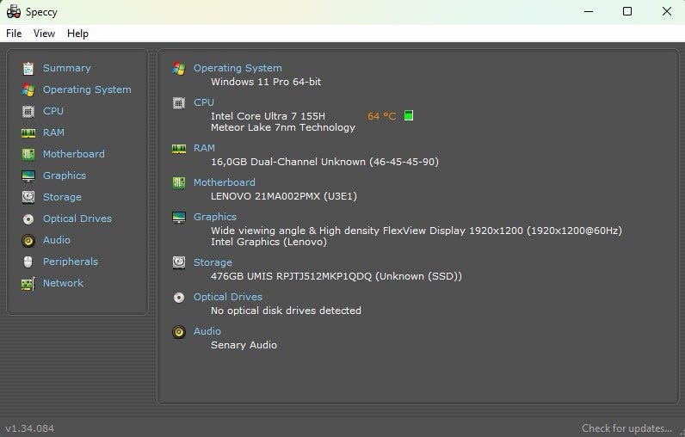Viewport: 685px width, 437px height.
Task: Click the Storage heading link in main panel
Action: point(213,262)
